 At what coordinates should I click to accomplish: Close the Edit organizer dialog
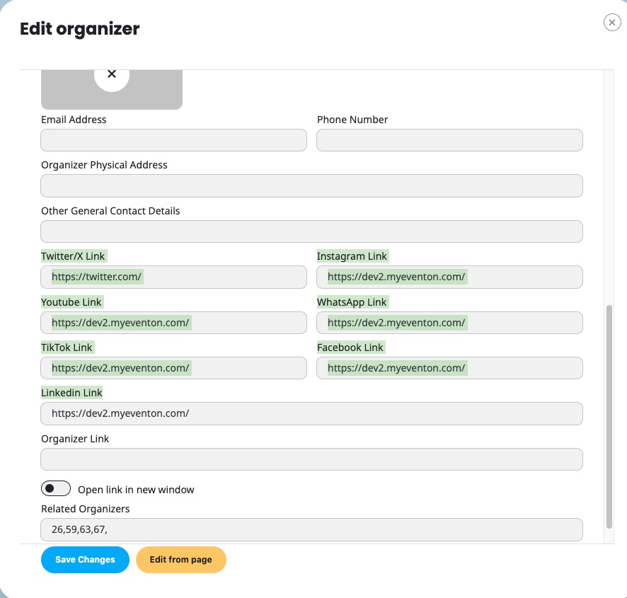coord(612,23)
